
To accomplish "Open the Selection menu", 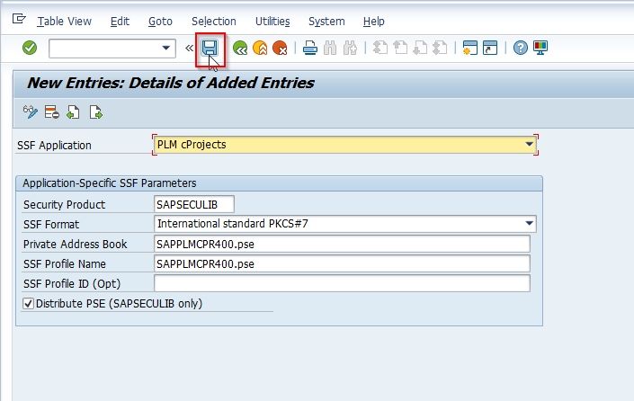I will 213,21.
